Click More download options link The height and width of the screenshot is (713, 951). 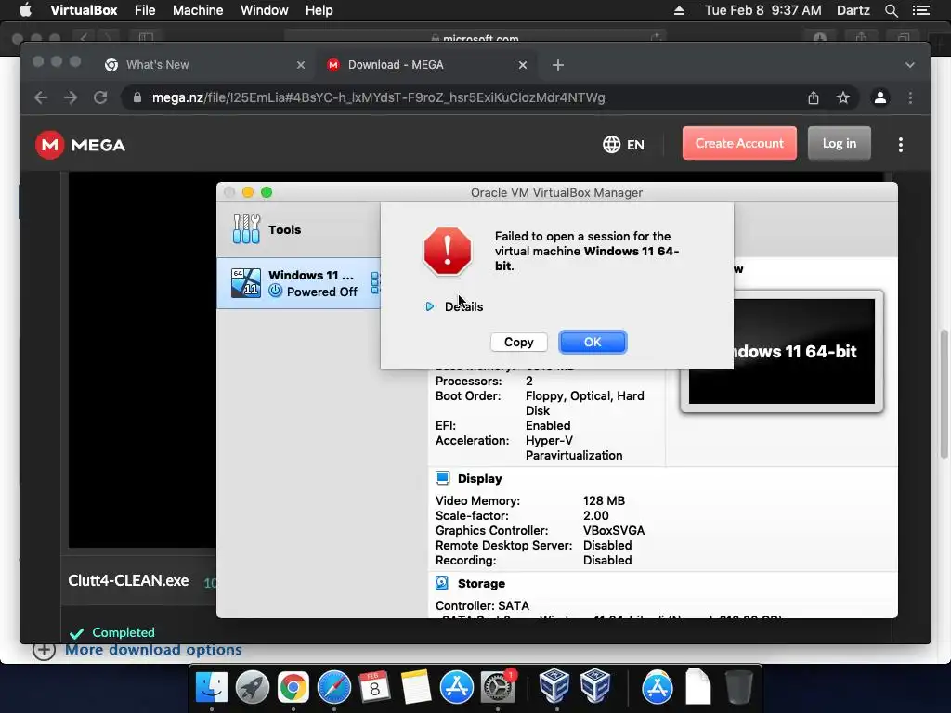pos(153,649)
